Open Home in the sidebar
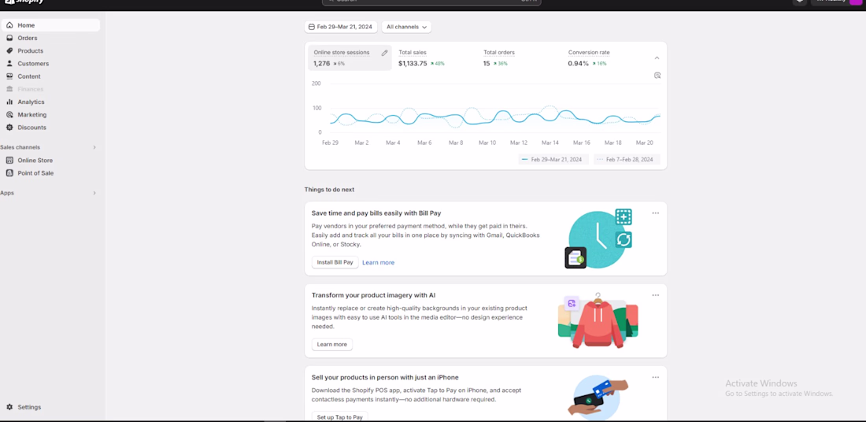Viewport: 866px width, 422px height. (x=51, y=25)
